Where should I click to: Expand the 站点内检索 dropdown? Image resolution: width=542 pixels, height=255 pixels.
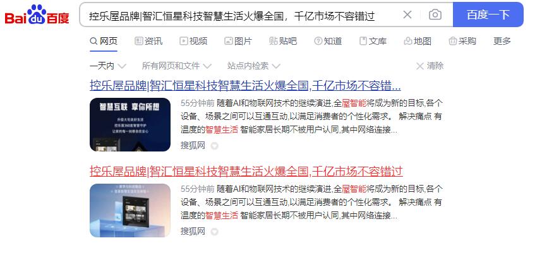pyautogui.click(x=254, y=66)
